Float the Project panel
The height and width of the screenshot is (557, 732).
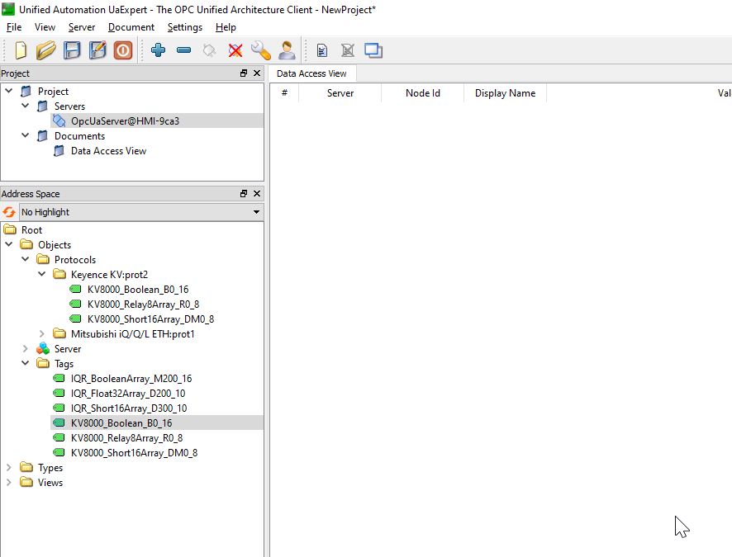point(244,73)
